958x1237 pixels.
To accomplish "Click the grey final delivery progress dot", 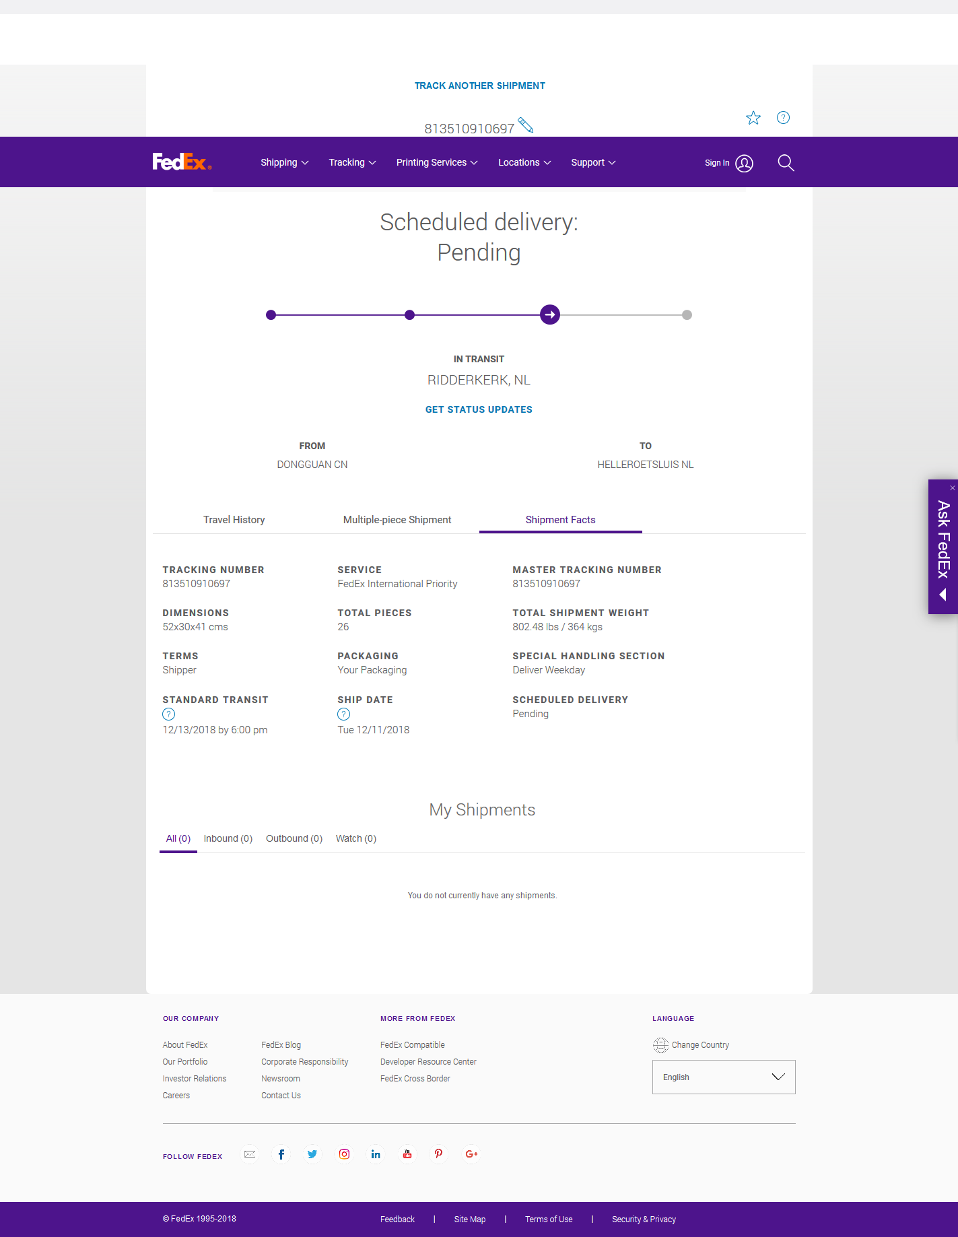I will [x=687, y=314].
